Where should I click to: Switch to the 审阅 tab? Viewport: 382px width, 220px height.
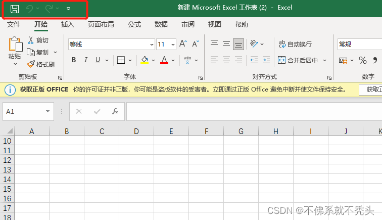[188, 24]
